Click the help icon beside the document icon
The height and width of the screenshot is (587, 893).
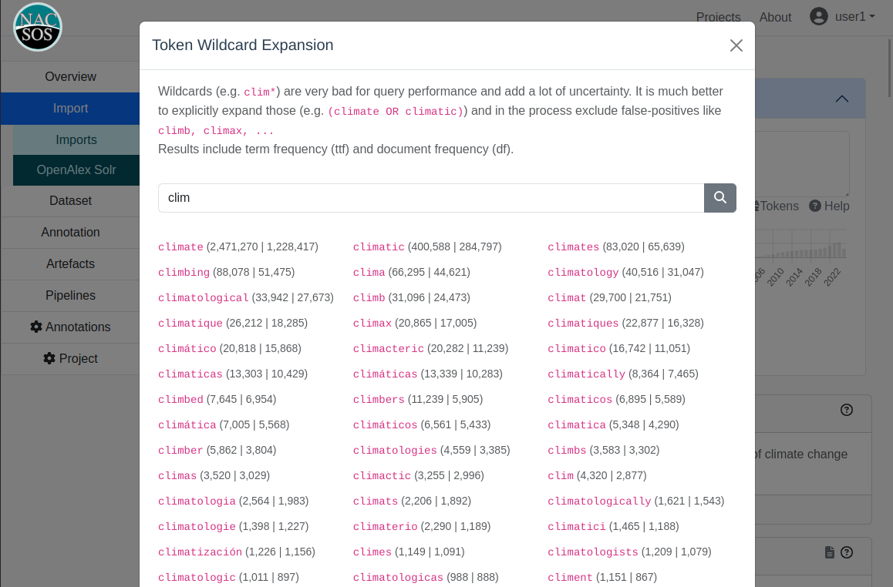point(847,552)
